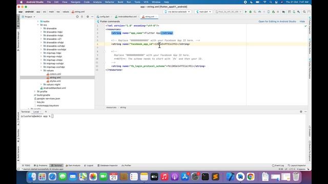Click the Project Structure folder icon in toolbar

[283, 12]
